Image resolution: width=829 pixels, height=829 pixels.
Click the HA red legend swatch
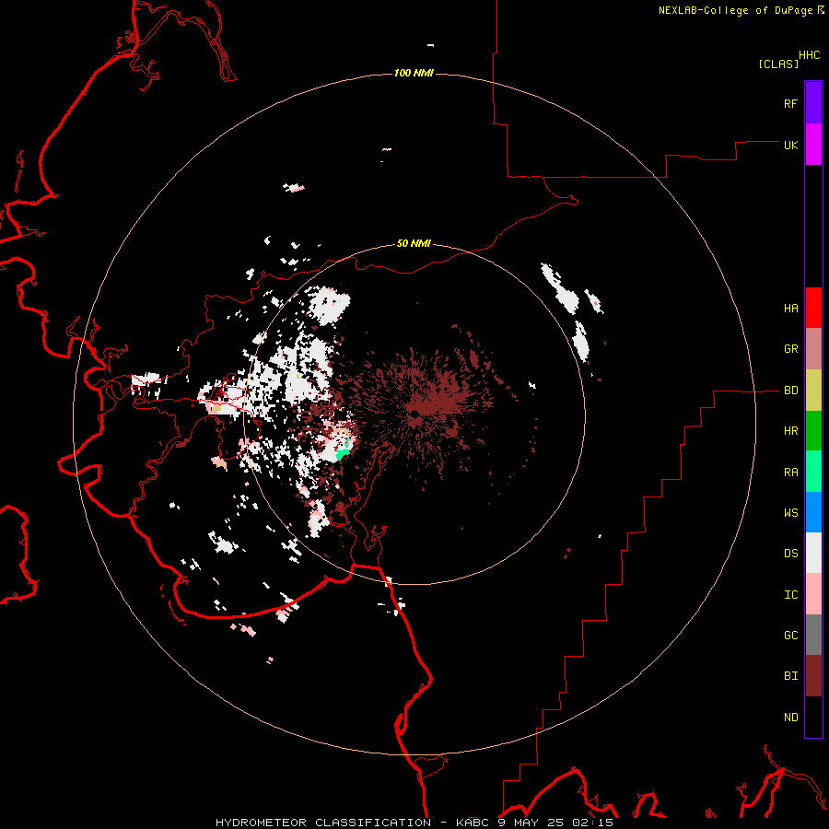coord(813,308)
